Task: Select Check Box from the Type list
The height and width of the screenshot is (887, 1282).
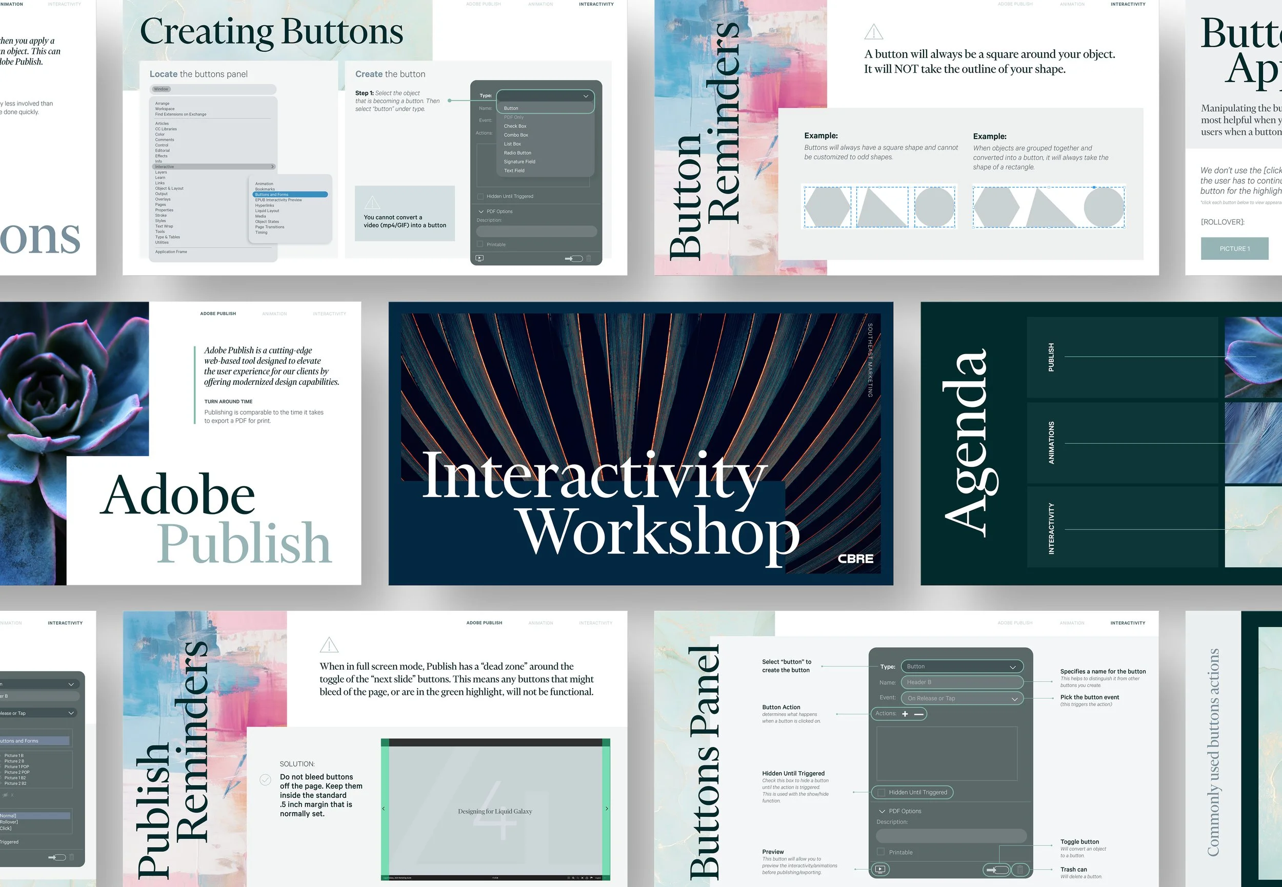Action: click(x=515, y=126)
